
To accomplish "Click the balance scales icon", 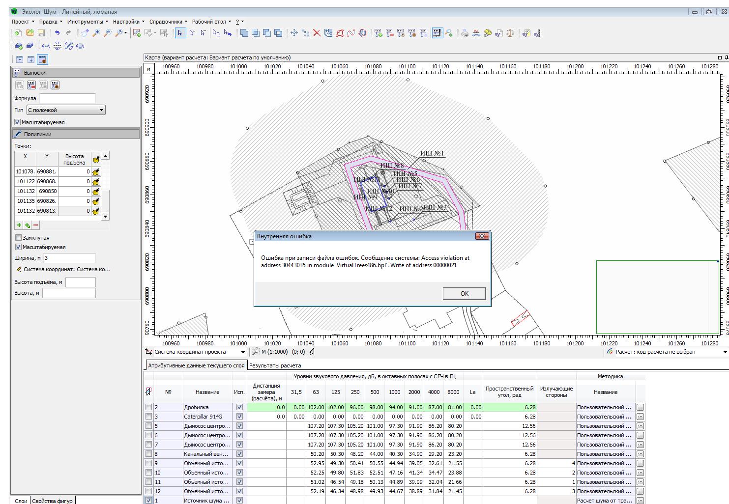I will 510,33.
